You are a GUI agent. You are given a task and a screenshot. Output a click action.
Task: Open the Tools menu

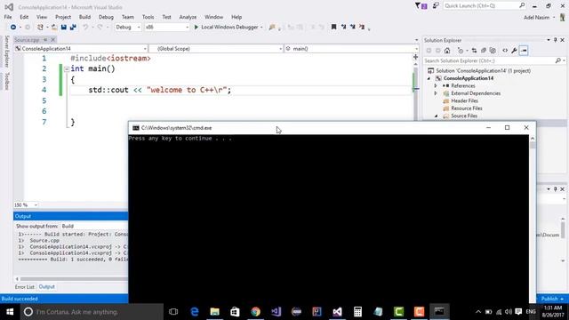click(x=148, y=17)
